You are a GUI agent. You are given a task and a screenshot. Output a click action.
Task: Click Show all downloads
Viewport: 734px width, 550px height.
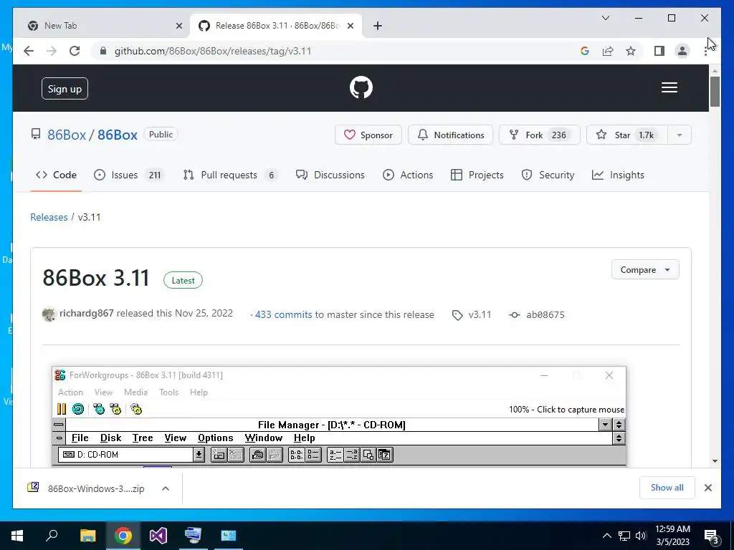tap(667, 488)
